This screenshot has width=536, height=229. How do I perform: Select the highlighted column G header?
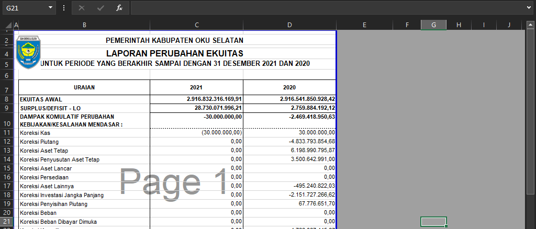(x=433, y=25)
